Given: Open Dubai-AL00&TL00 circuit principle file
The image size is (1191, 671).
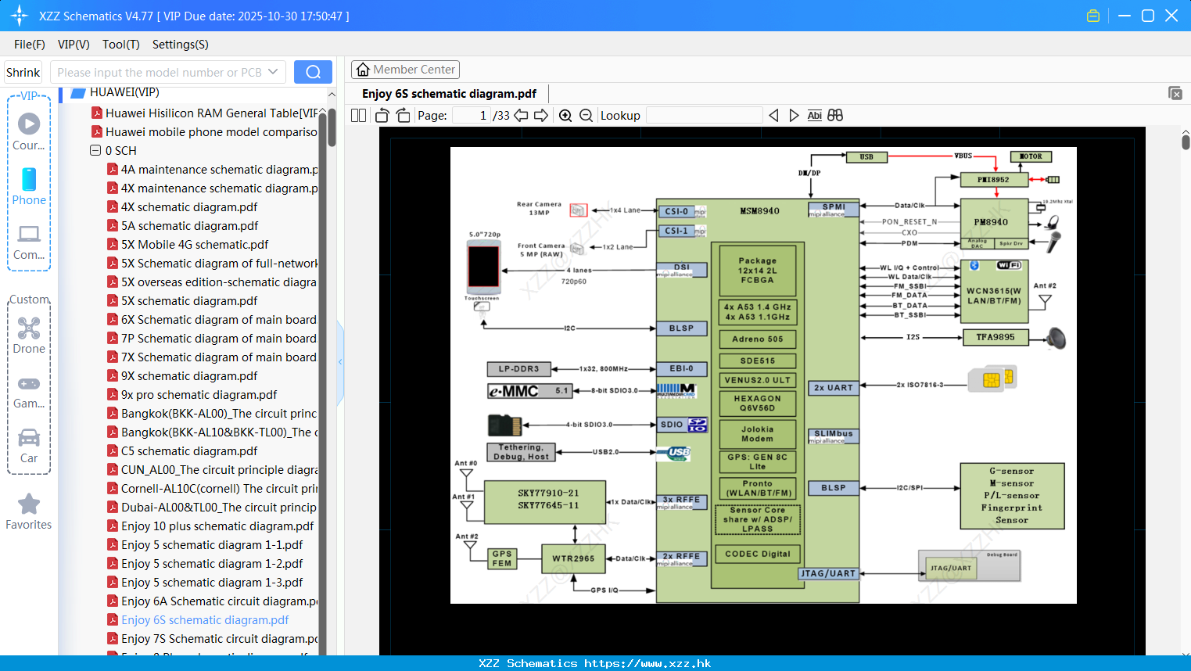Looking at the screenshot, I should [x=212, y=507].
